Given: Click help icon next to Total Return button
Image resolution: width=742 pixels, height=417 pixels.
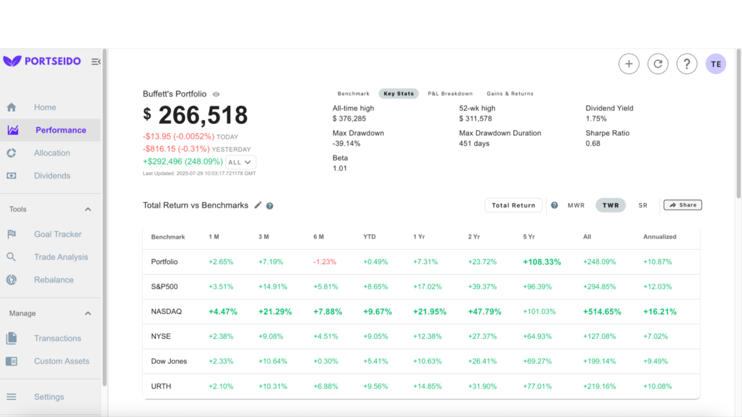Looking at the screenshot, I should pos(554,205).
